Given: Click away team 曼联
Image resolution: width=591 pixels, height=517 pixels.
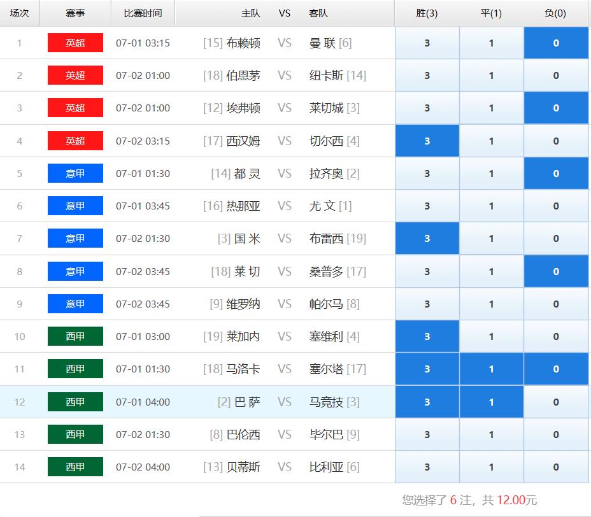Looking at the screenshot, I should (323, 43).
